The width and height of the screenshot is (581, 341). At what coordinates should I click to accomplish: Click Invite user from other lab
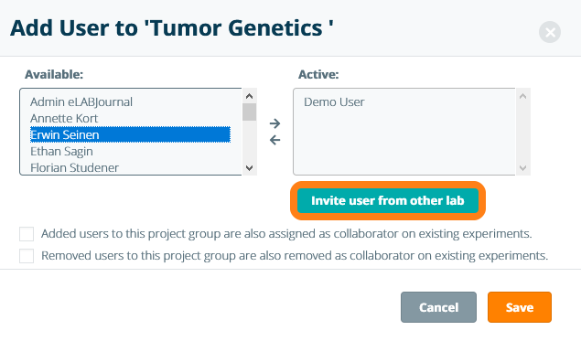click(x=388, y=201)
